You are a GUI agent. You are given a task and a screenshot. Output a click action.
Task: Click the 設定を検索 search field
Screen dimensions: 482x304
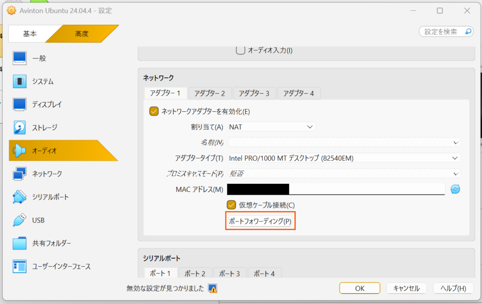pyautogui.click(x=446, y=32)
